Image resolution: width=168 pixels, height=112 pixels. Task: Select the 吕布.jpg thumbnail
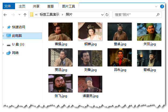click(x=120, y=57)
